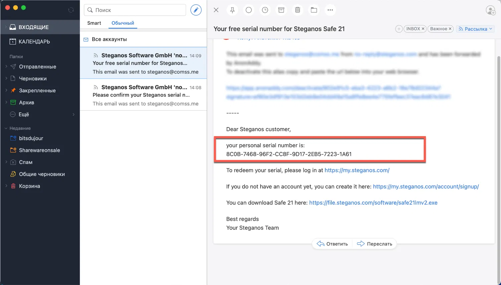501x285 pixels.
Task: Select the Sharewareonsale folder
Action: [39, 150]
